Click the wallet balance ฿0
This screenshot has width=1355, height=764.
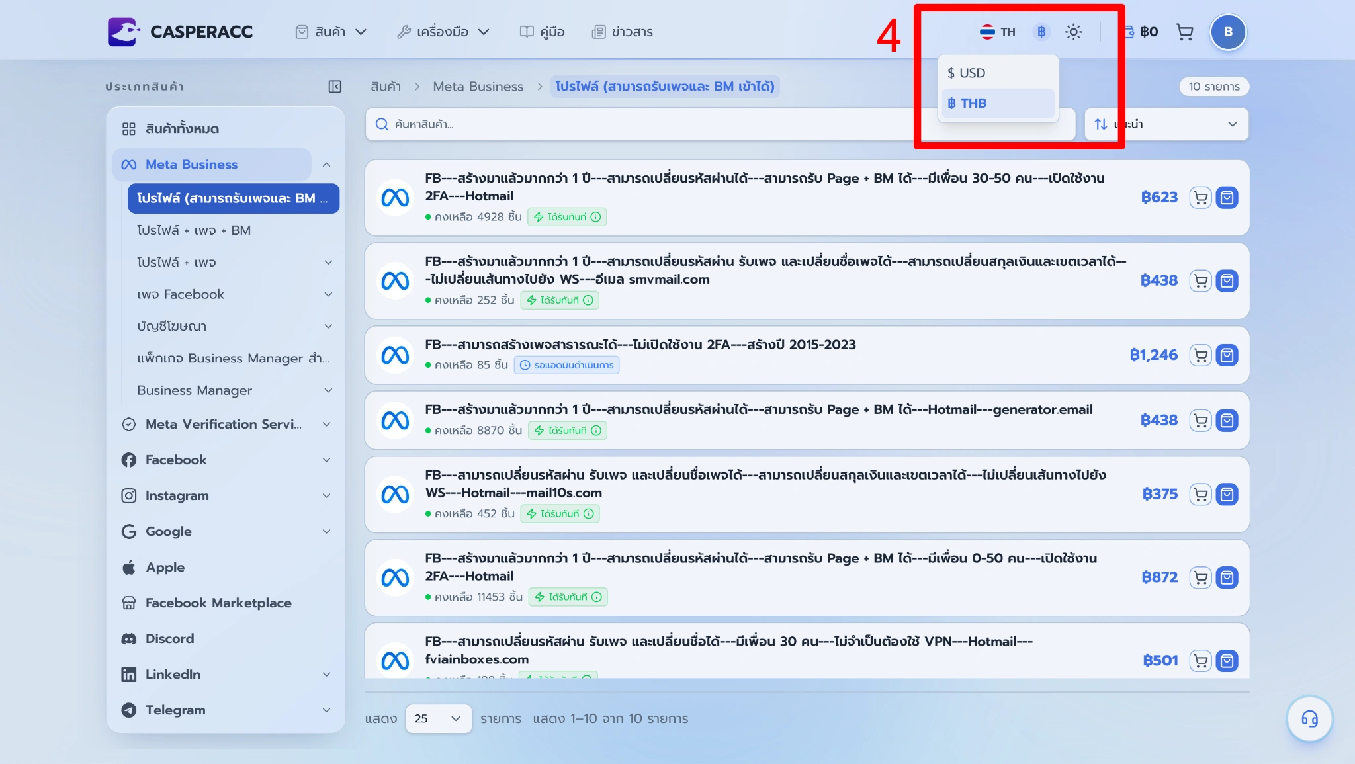click(x=1141, y=32)
